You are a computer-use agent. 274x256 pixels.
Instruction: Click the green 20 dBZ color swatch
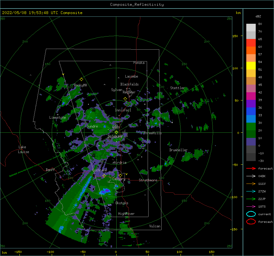pyautogui.click(x=251, y=127)
